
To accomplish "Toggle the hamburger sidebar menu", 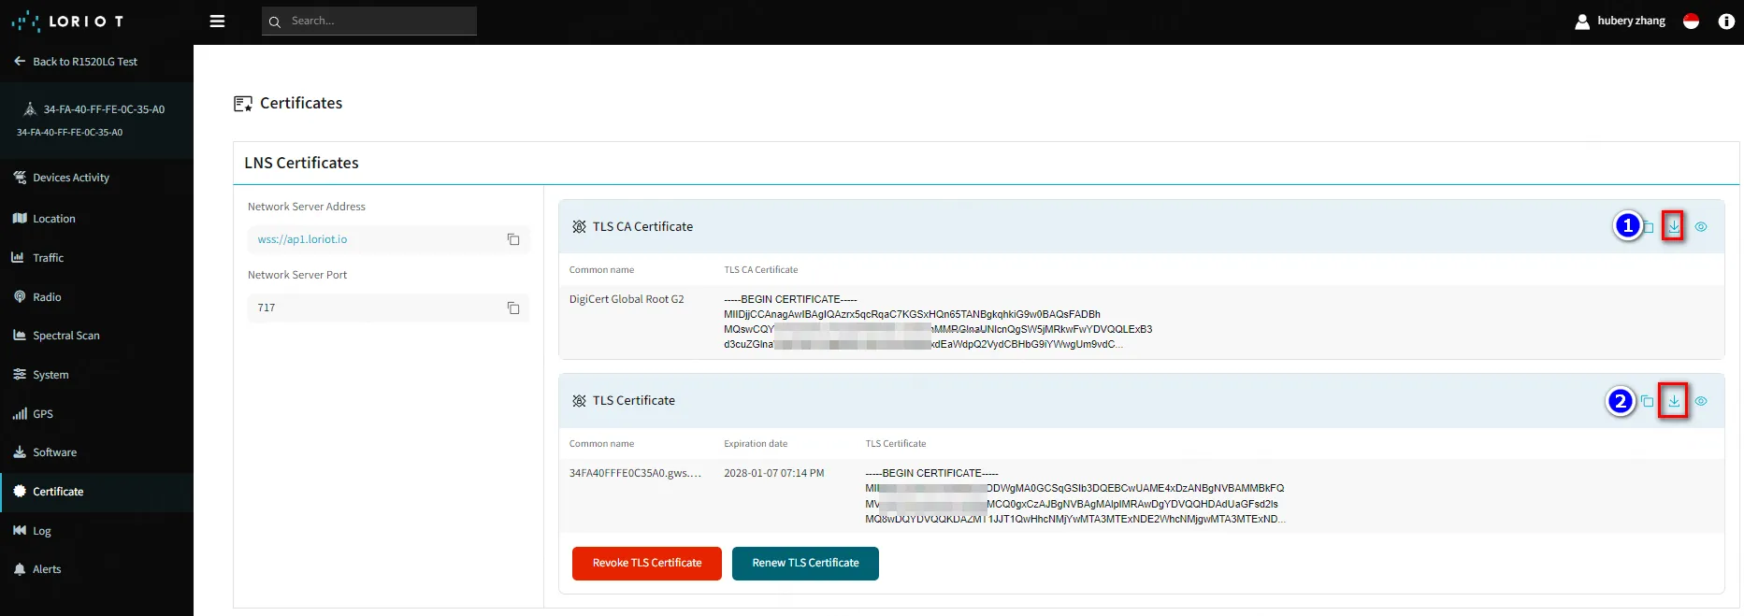I will (x=217, y=21).
